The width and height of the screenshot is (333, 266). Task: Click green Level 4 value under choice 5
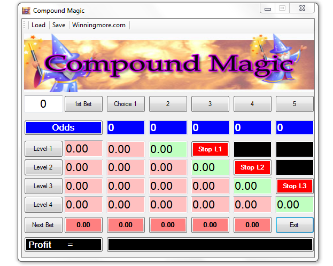click(x=295, y=205)
